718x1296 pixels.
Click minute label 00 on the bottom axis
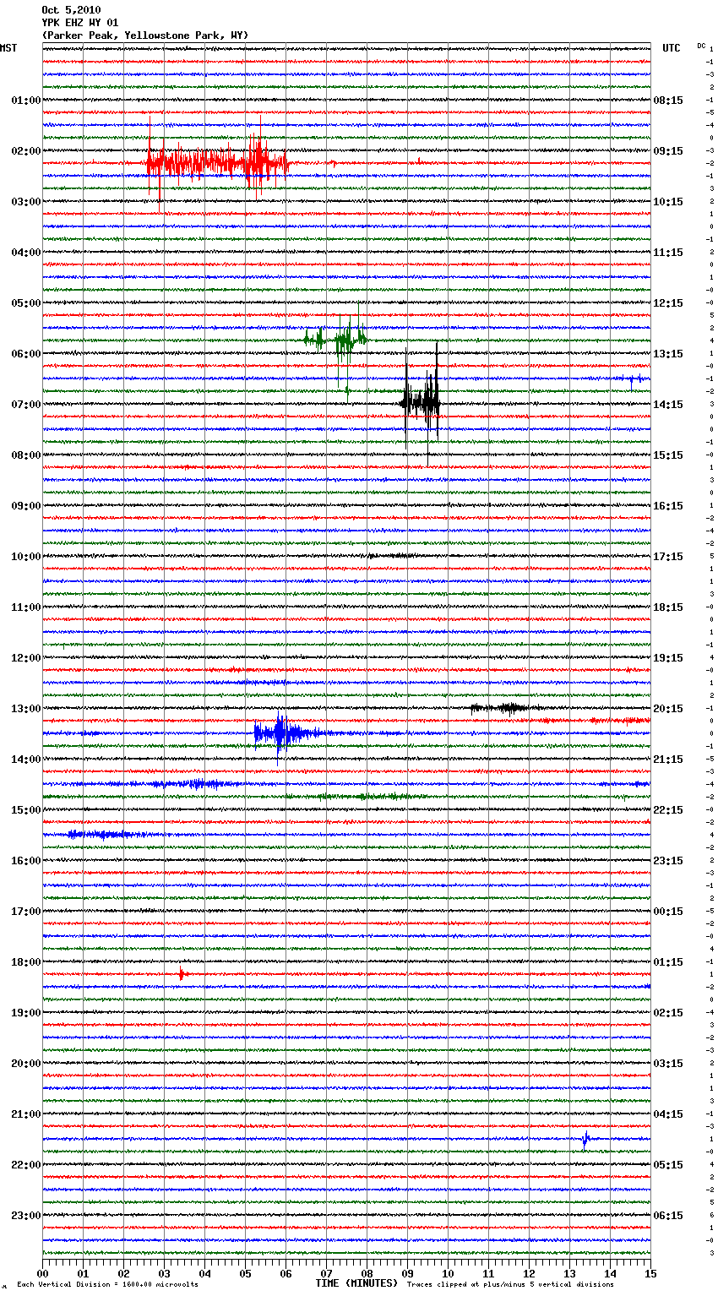tap(42, 1273)
